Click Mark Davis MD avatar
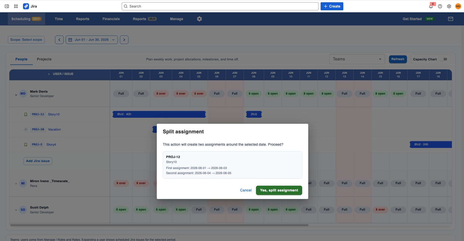Viewport: 464px width, 241px height. pyautogui.click(x=23, y=94)
